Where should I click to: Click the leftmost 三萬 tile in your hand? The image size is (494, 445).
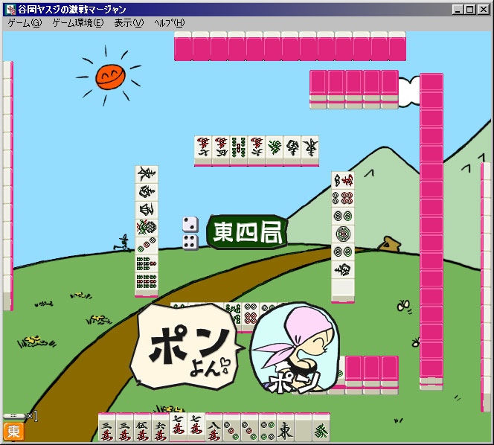106,429
